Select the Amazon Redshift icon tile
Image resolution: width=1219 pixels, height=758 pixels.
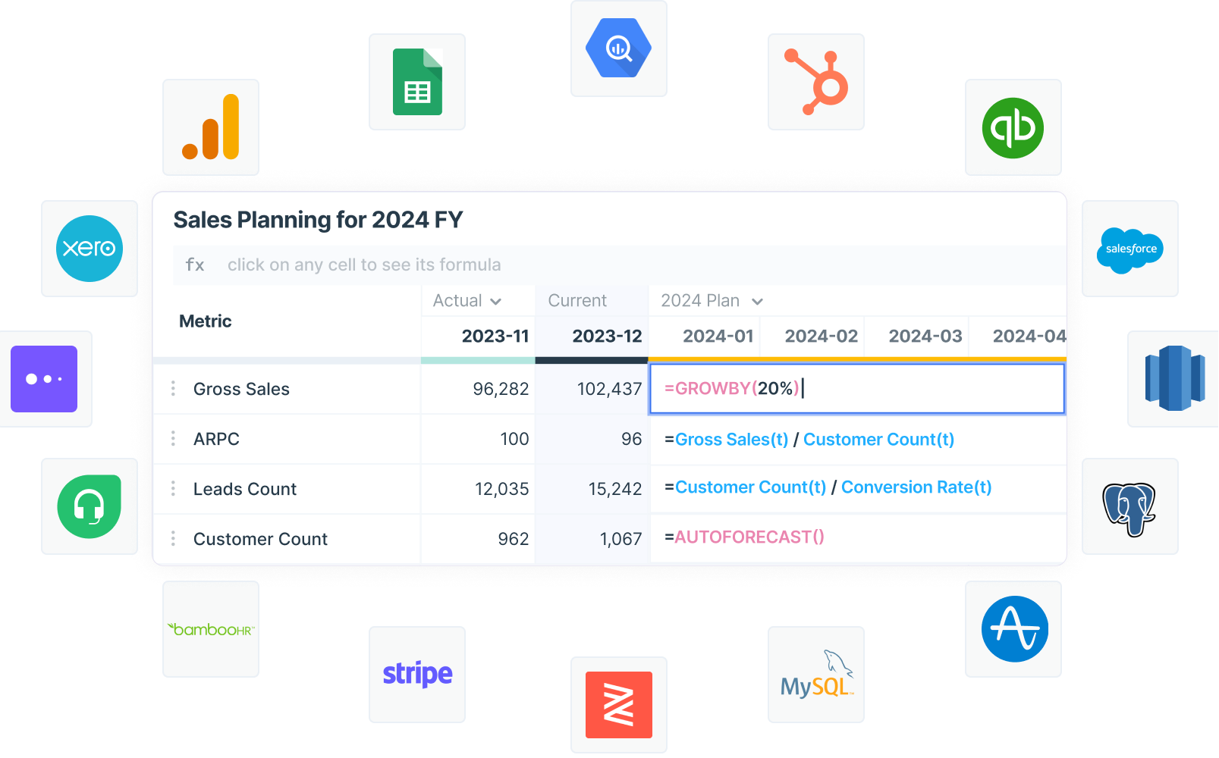pos(1174,379)
